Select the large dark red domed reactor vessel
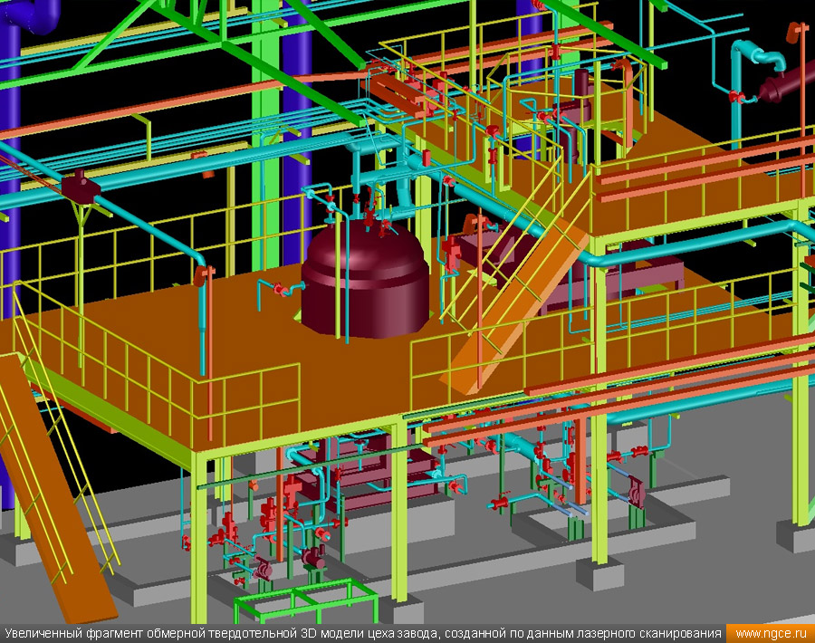 point(366,279)
